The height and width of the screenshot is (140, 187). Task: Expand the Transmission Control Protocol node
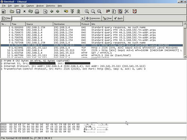[2, 69]
